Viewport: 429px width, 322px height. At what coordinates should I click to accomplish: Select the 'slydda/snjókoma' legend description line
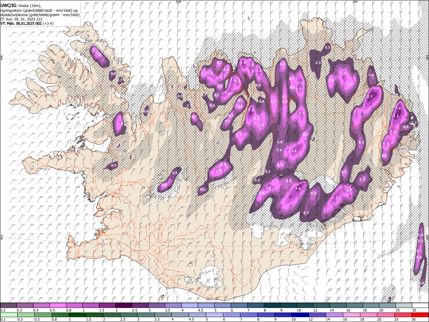[40, 15]
